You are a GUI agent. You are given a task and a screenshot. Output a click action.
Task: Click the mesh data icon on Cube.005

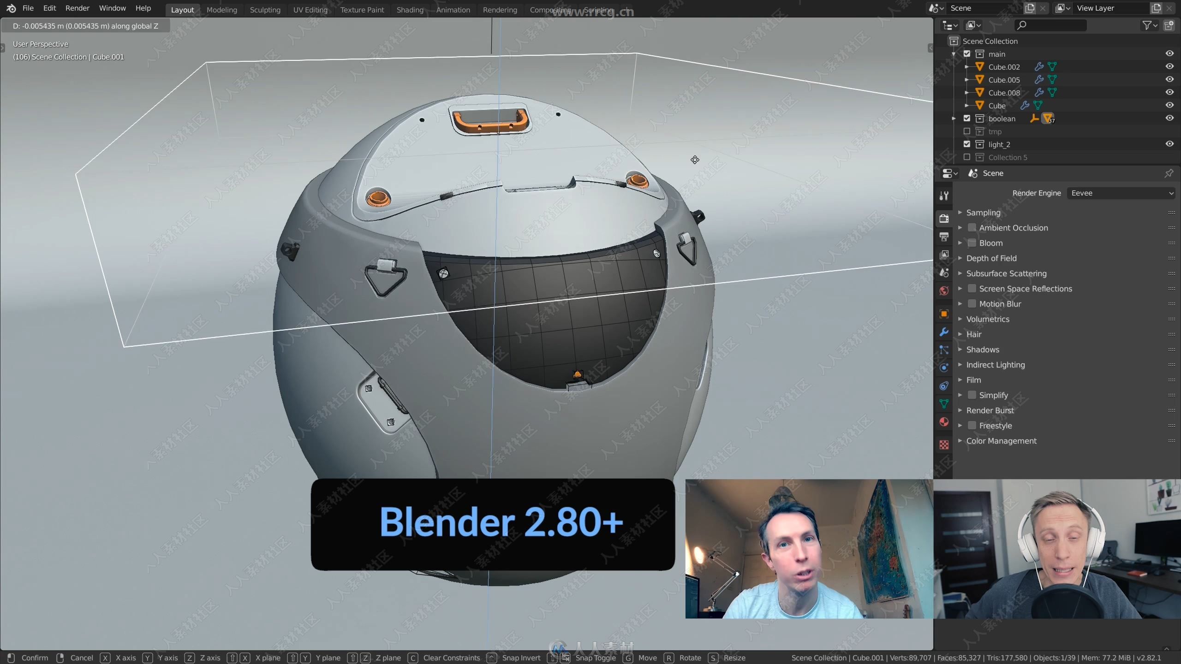[x=1052, y=80]
